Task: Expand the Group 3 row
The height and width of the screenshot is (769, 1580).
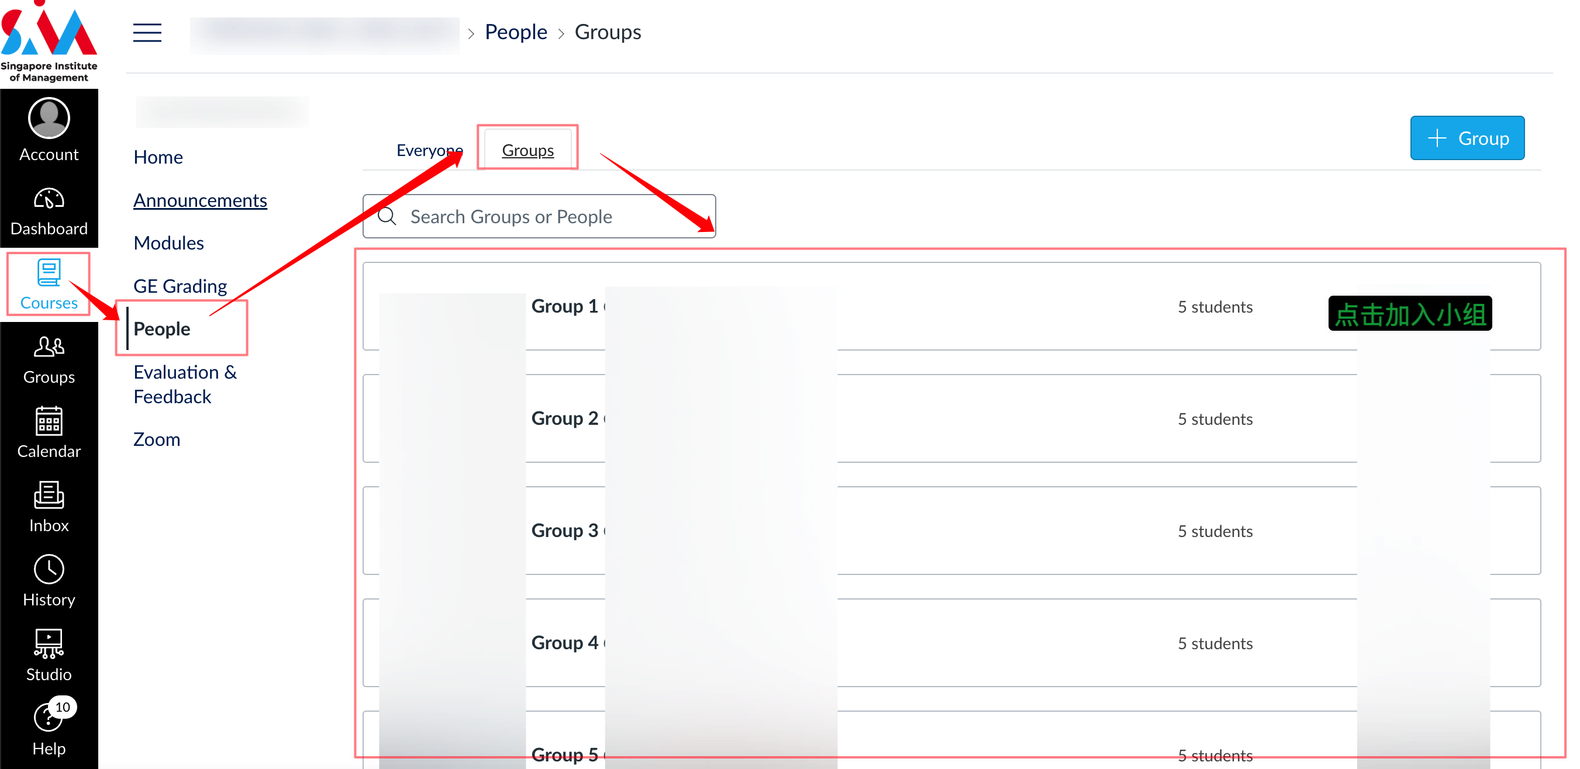Action: coord(951,531)
